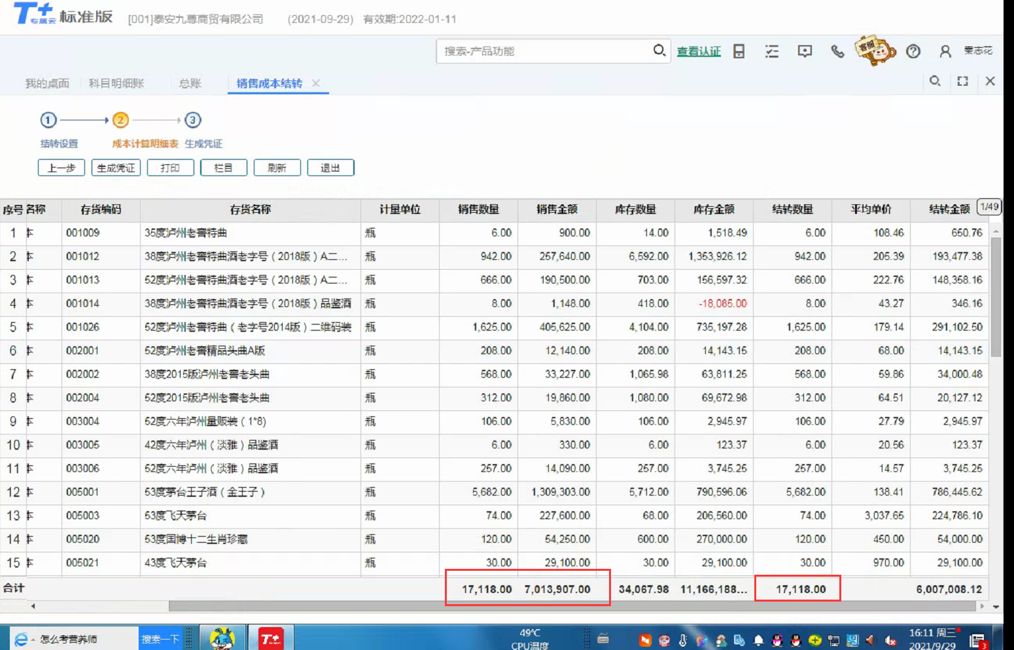Click the 销售数量 column header
This screenshot has height=650, width=1014.
(x=478, y=209)
